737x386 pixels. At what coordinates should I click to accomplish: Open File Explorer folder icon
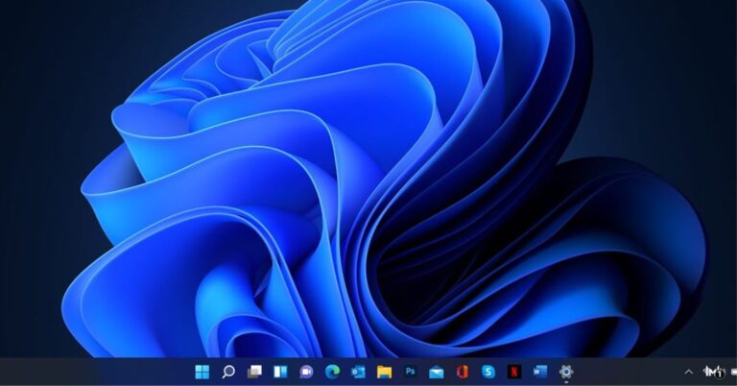point(384,372)
